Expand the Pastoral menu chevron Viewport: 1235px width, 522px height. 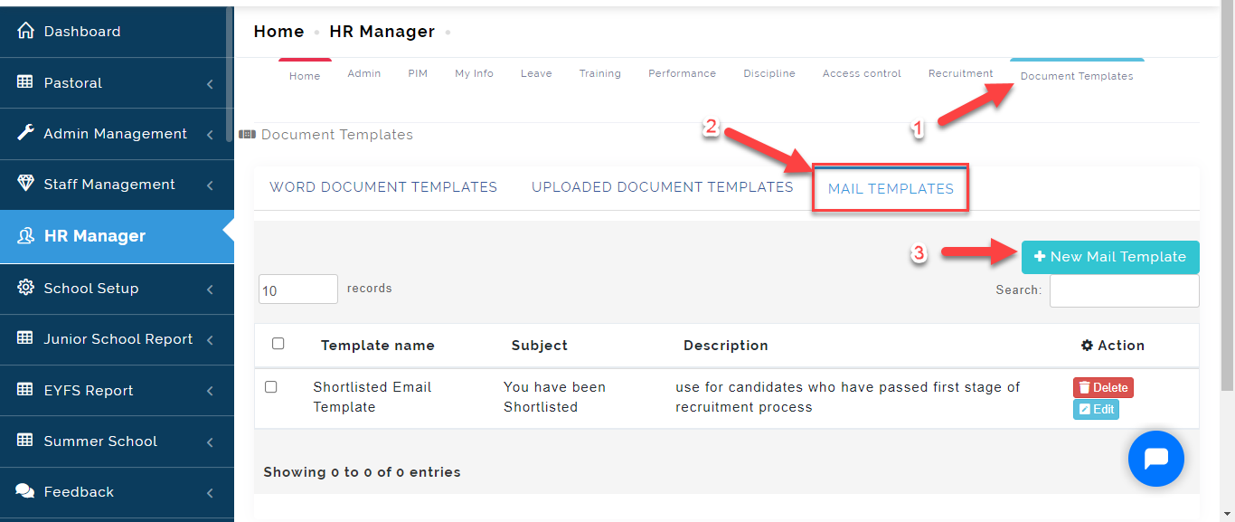(210, 84)
